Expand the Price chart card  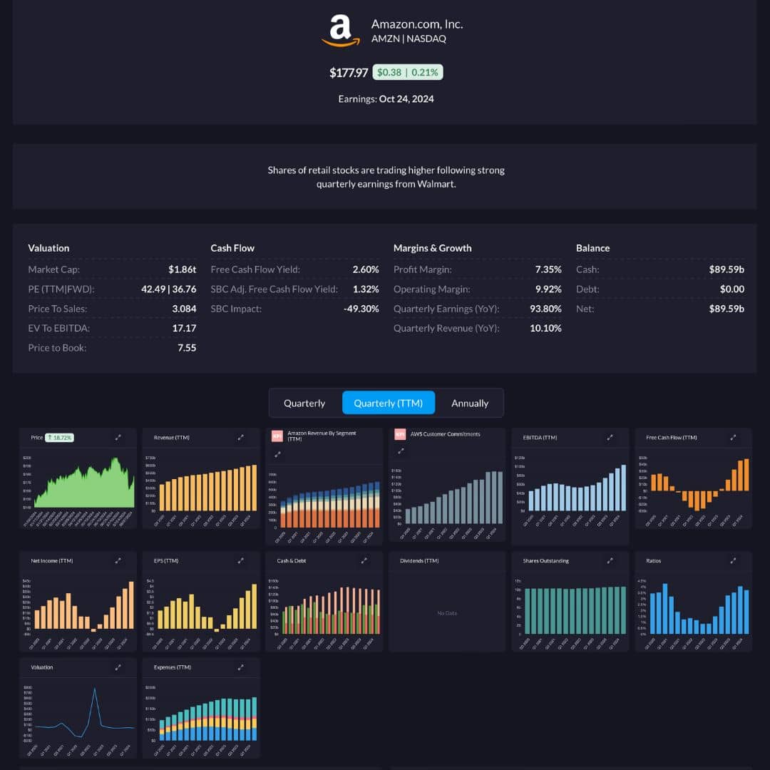(x=118, y=437)
